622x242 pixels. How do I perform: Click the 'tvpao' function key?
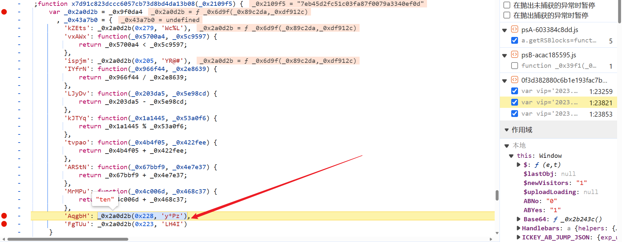point(77,143)
